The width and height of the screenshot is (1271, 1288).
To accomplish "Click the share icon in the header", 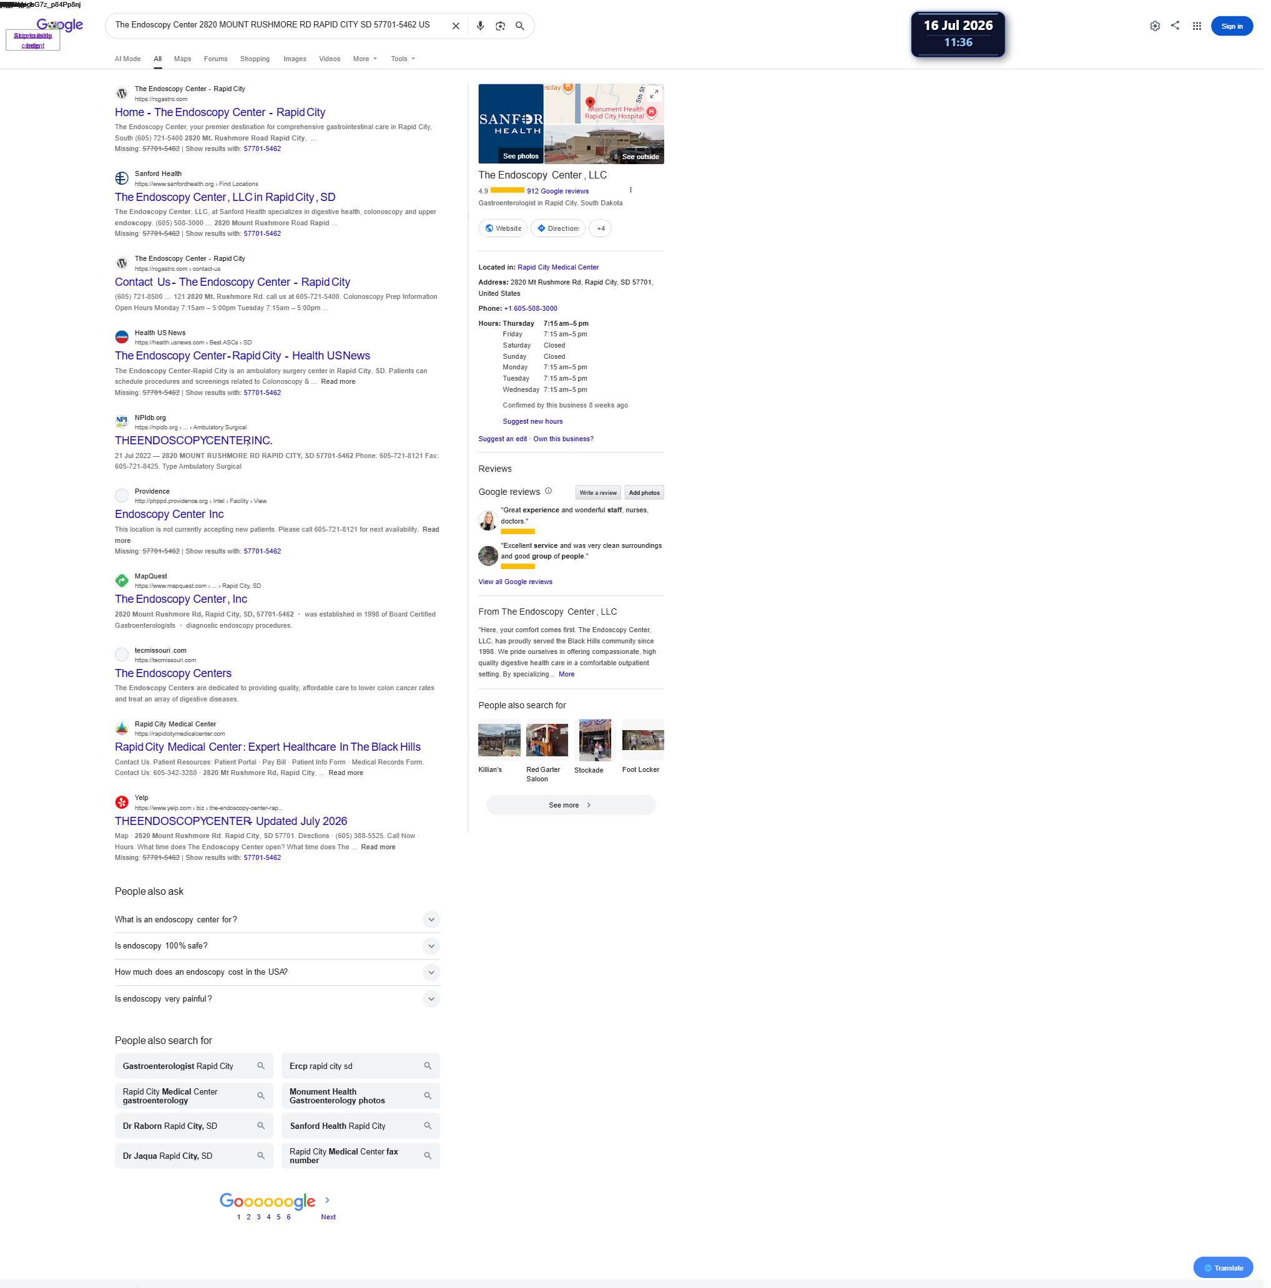I will (1175, 26).
